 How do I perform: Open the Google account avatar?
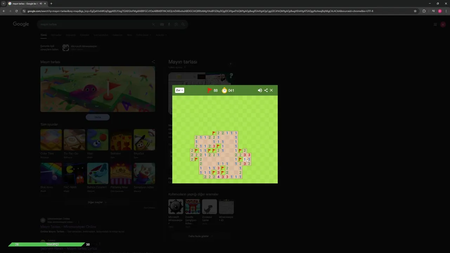pyautogui.click(x=443, y=24)
